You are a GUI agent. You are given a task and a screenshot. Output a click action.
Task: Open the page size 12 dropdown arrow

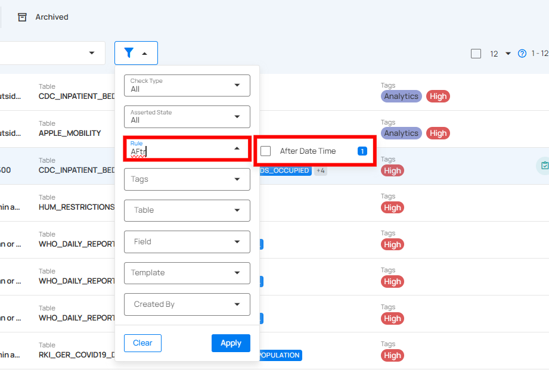click(x=508, y=54)
